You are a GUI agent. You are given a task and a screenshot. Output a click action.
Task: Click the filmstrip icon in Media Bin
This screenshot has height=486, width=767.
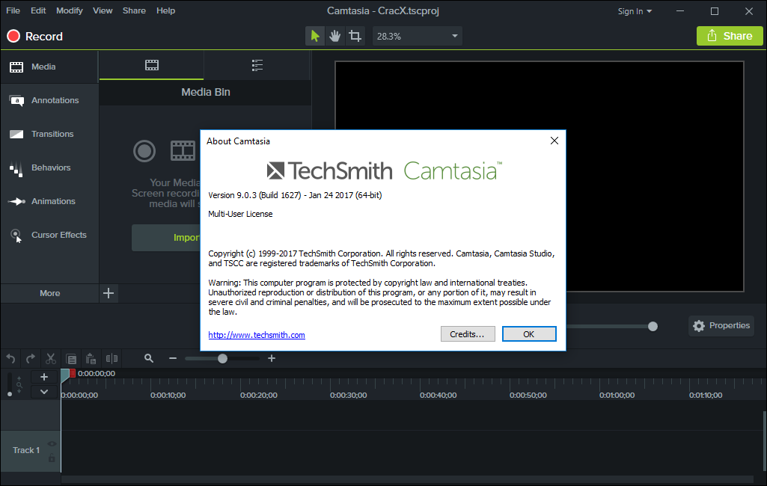183,151
